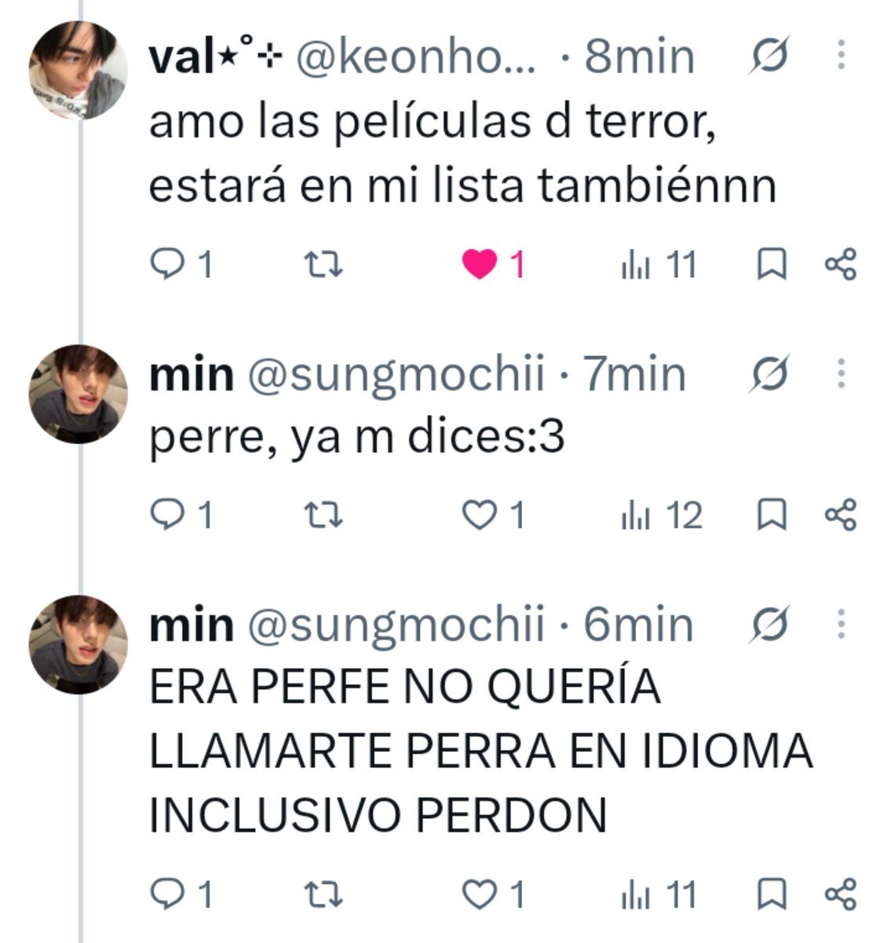Bookmark val's tweet about horror movies
The image size is (891, 943).
click(771, 265)
